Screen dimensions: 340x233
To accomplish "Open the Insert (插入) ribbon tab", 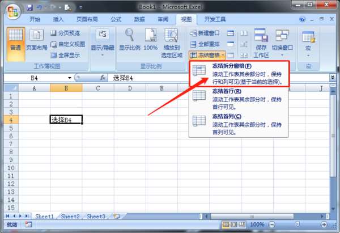I will [58, 19].
